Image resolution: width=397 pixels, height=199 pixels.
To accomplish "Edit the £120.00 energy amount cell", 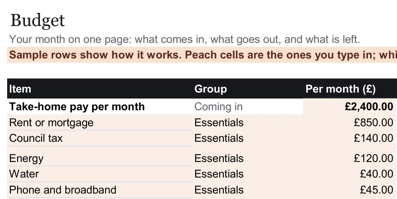I will 349,156.
